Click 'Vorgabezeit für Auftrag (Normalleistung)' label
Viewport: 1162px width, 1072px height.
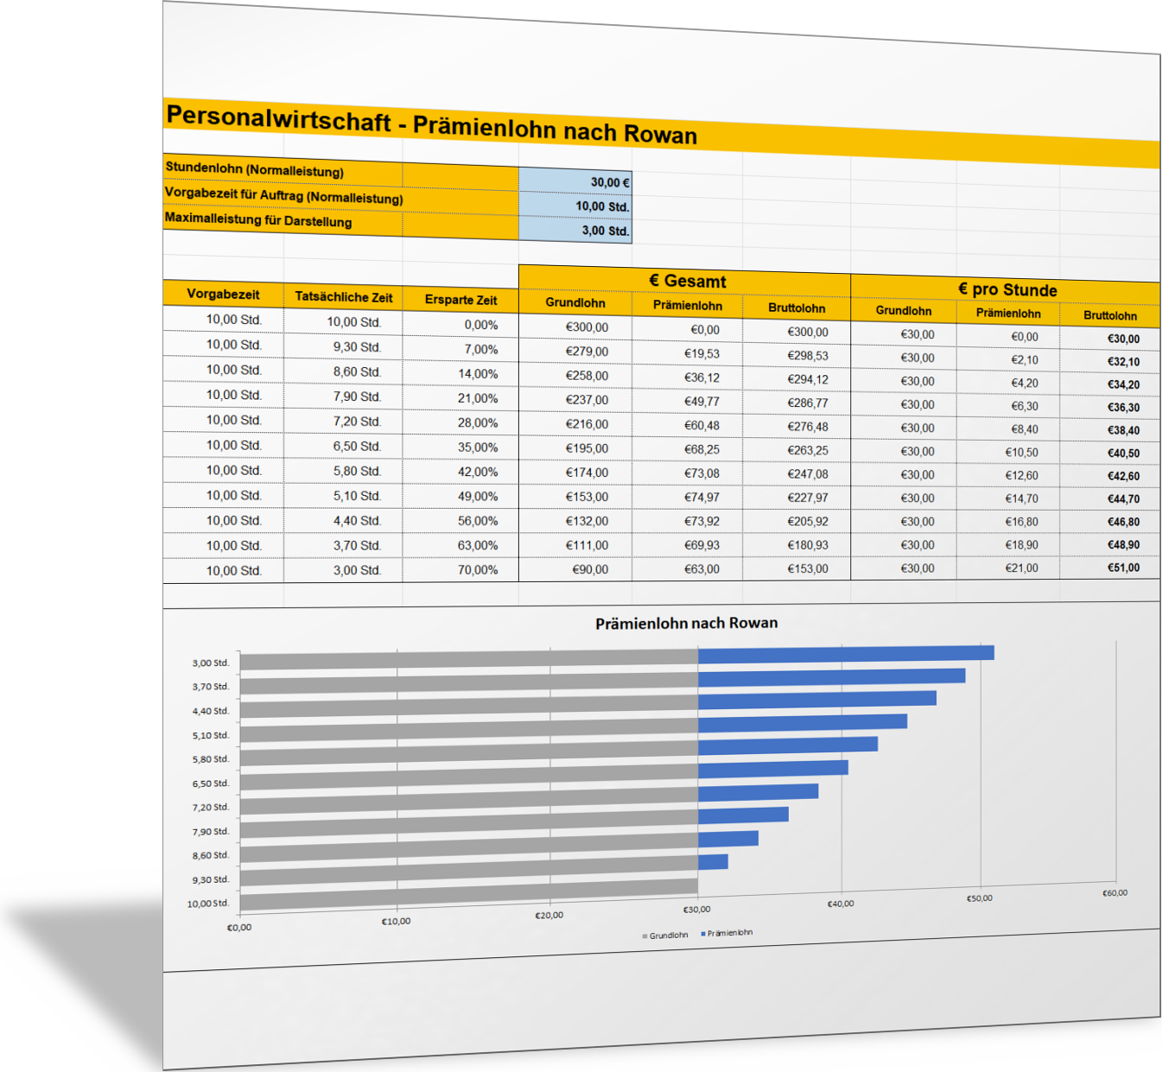click(283, 195)
